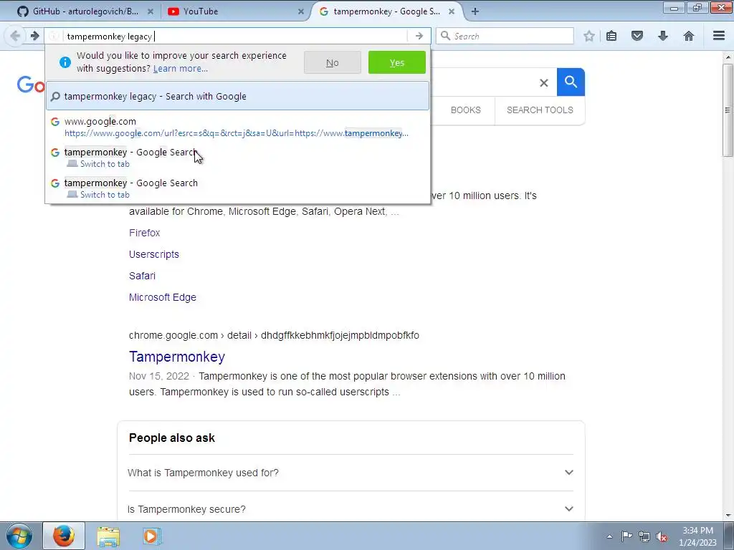Click the muted volume tray icon

pyautogui.click(x=662, y=536)
